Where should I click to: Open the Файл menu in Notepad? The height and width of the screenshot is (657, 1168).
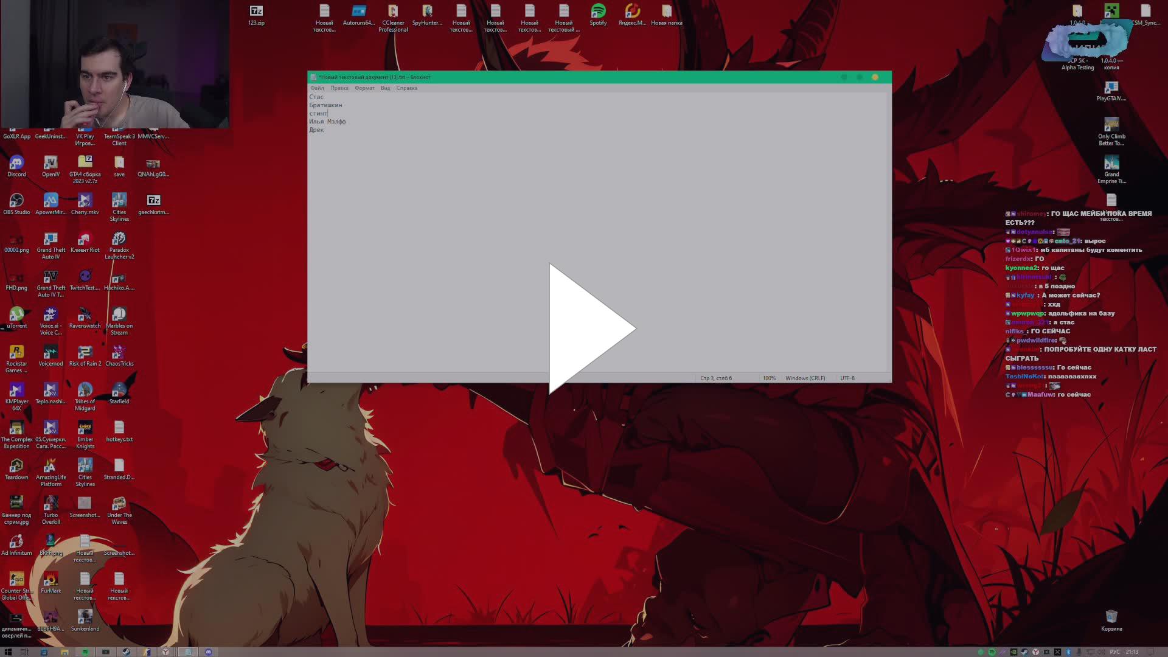point(317,88)
